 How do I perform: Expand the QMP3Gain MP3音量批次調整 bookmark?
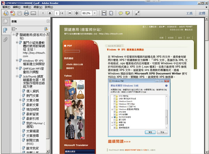point(17,68)
